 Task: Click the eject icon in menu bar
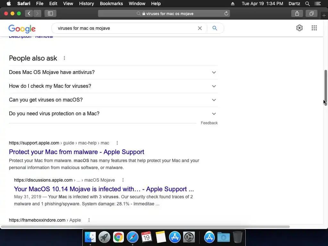click(233, 4)
